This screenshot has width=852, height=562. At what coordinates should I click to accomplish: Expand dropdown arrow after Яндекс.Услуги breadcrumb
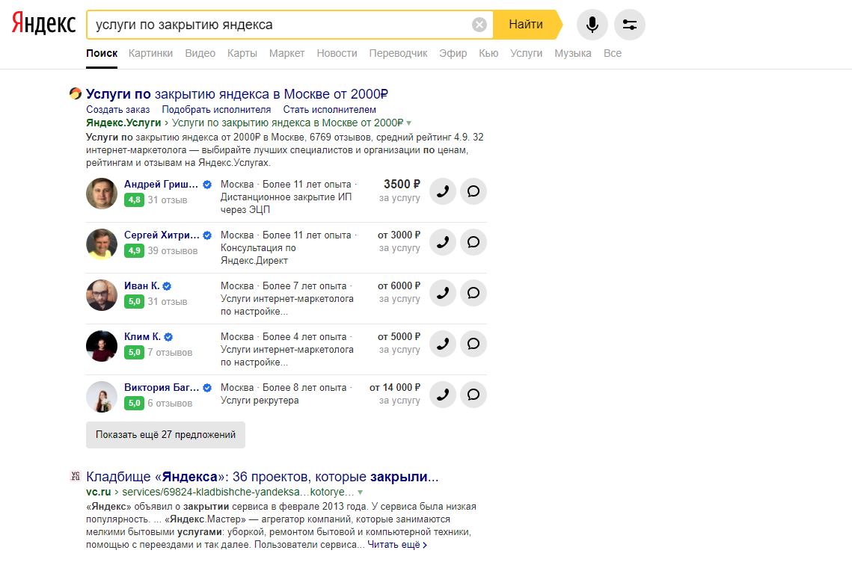click(x=408, y=123)
